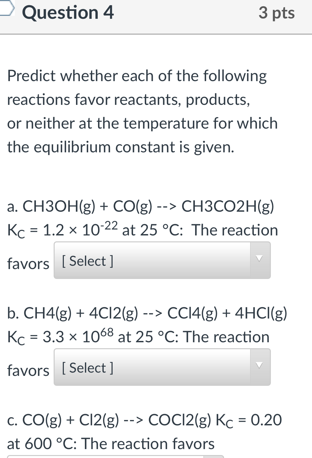Click the 'or neither at the temperature' line
Screen dimensions: 312x458
click(142, 123)
